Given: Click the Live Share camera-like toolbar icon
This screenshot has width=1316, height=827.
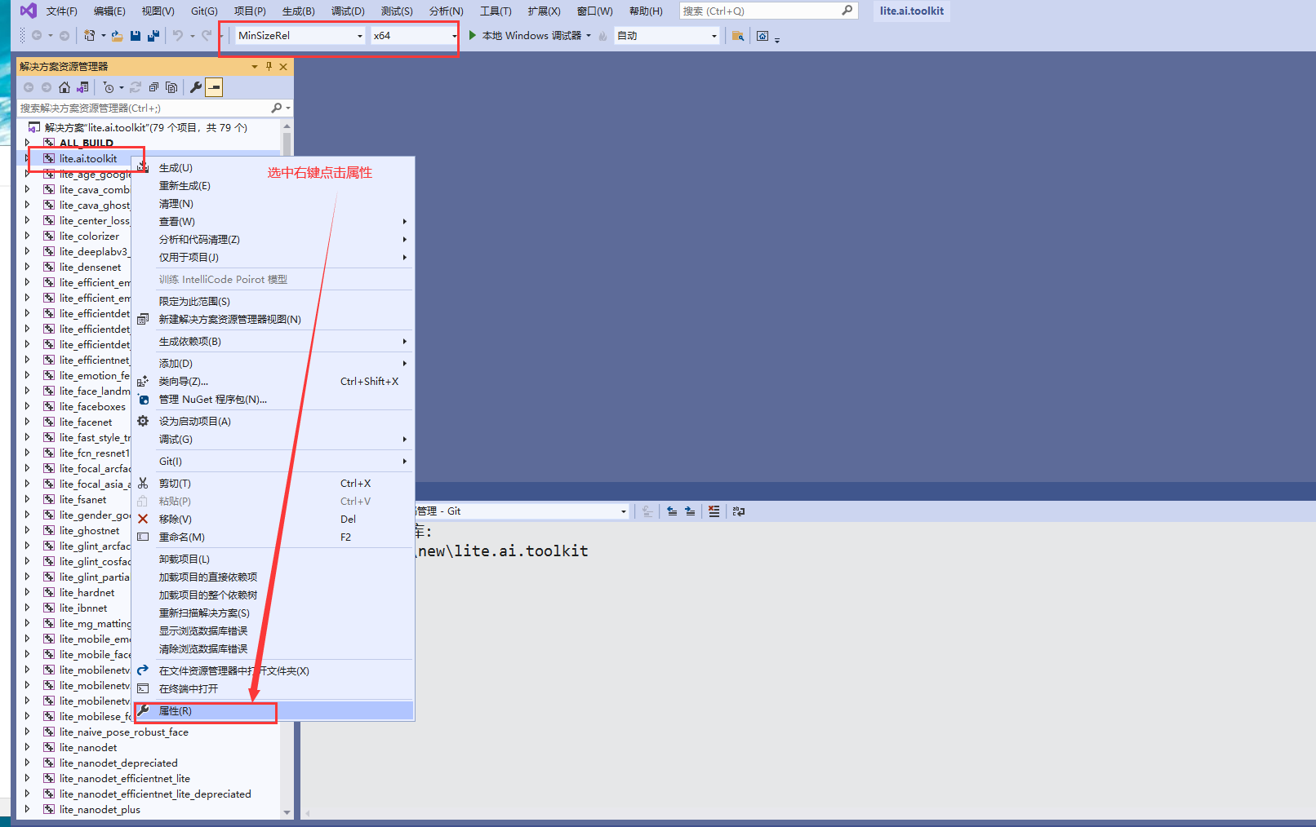Looking at the screenshot, I should pyautogui.click(x=762, y=35).
